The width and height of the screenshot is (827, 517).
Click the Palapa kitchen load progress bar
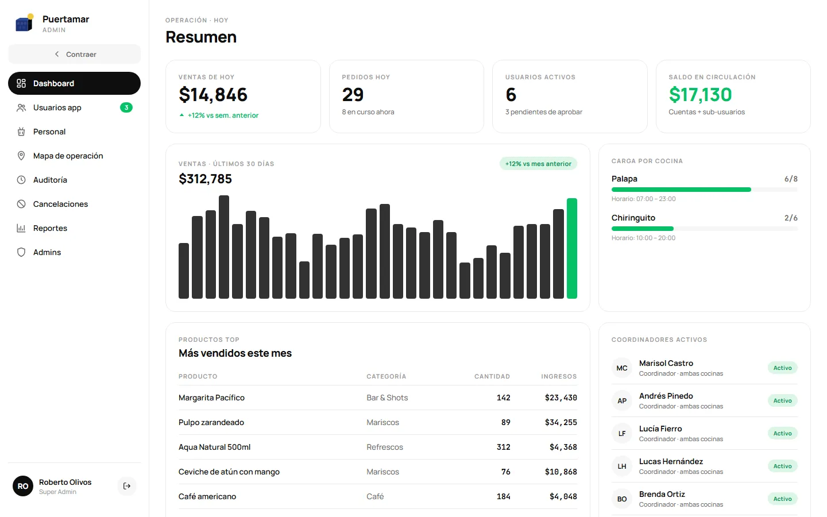tap(705, 190)
